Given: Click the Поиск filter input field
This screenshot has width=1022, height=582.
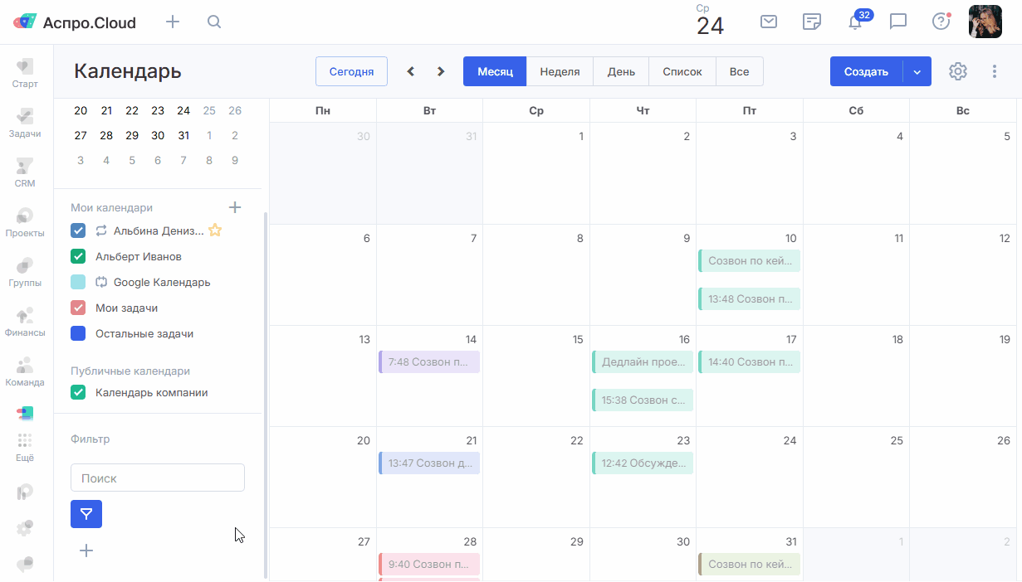Looking at the screenshot, I should [158, 478].
